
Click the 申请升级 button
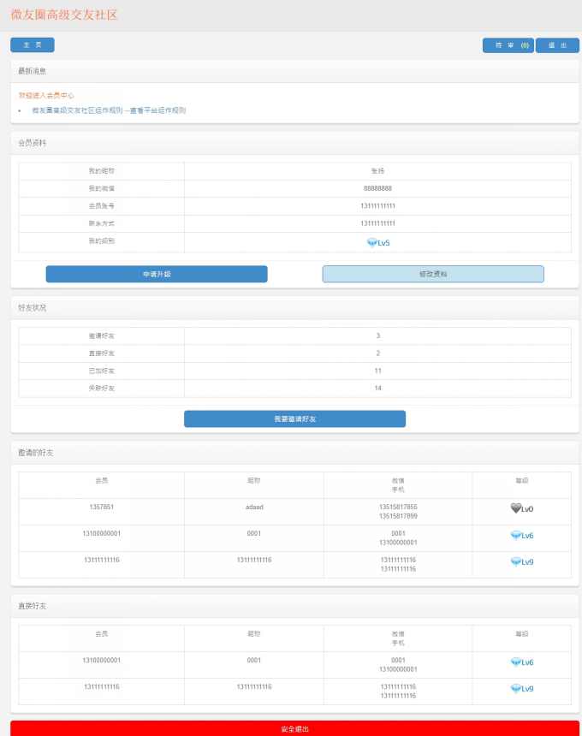(157, 274)
